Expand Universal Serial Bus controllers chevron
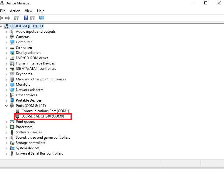The width and height of the screenshot is (224, 169). point(6,154)
